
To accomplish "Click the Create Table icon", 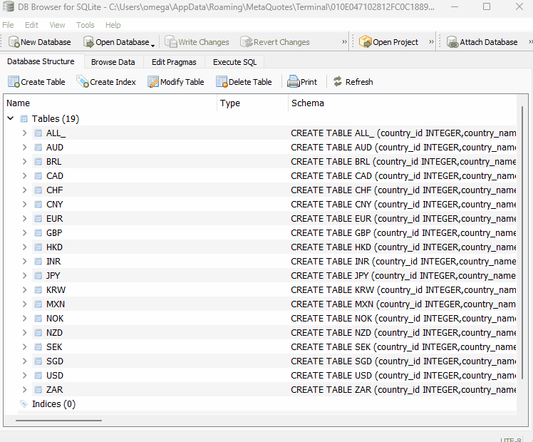I will (14, 82).
